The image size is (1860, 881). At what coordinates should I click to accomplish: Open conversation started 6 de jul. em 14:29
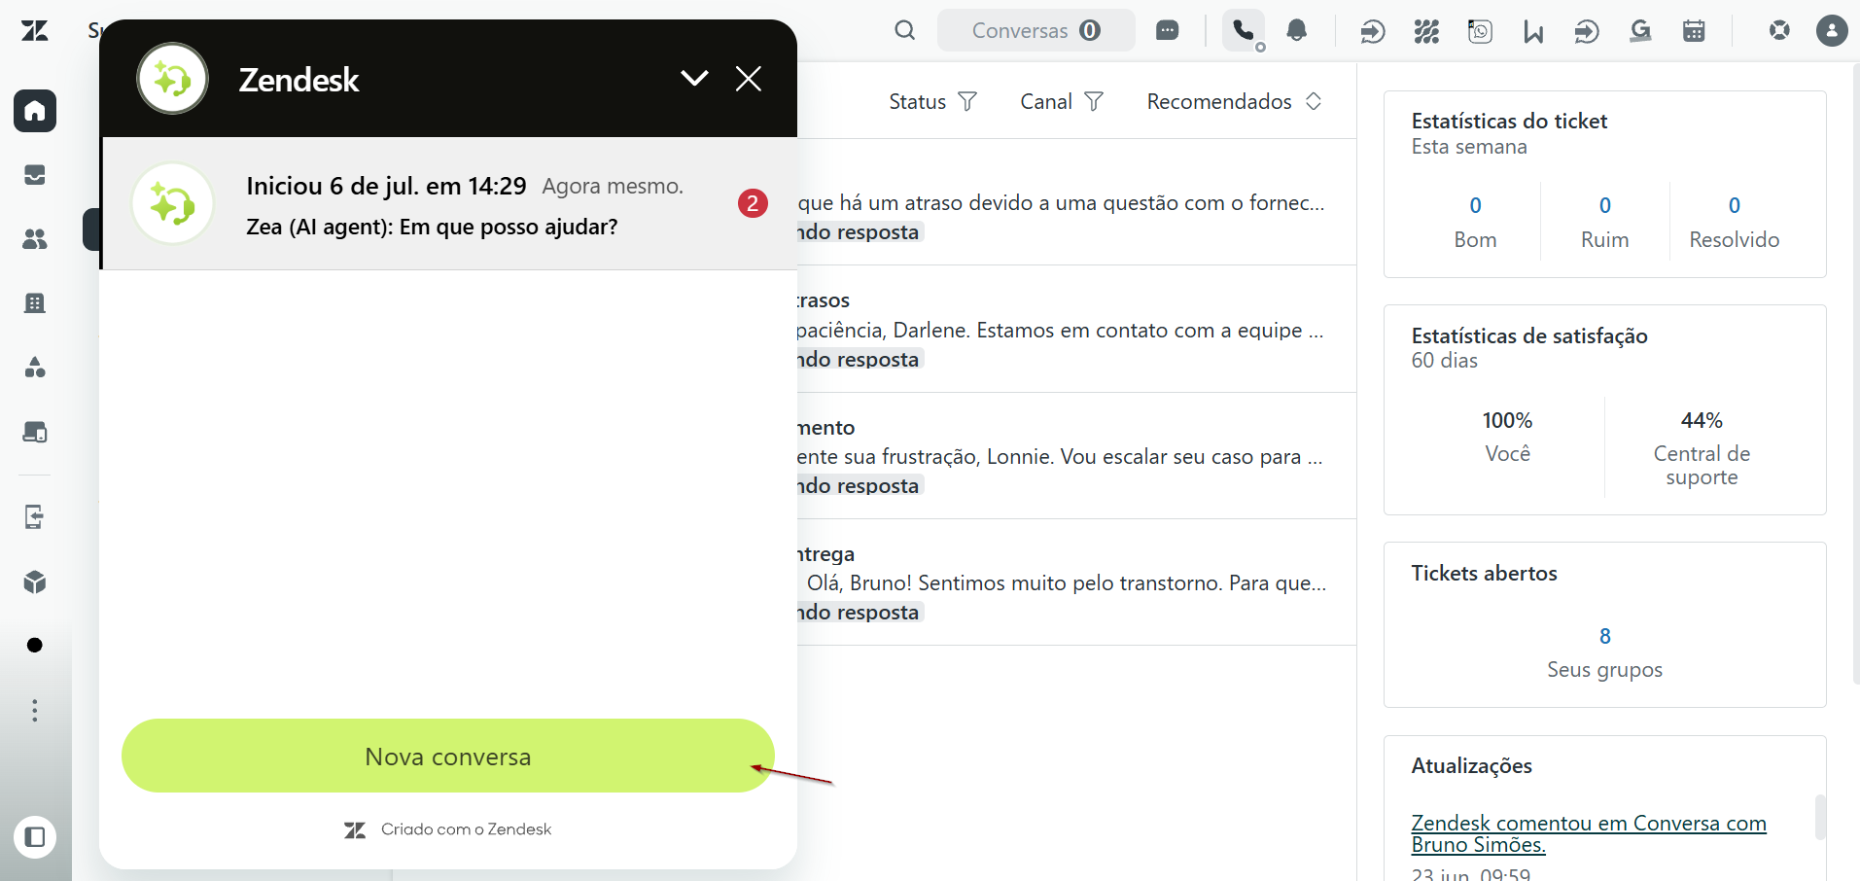(x=449, y=203)
